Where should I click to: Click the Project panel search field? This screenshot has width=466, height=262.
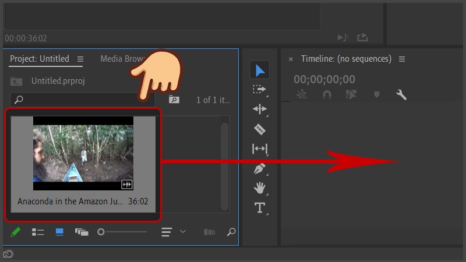(82, 100)
